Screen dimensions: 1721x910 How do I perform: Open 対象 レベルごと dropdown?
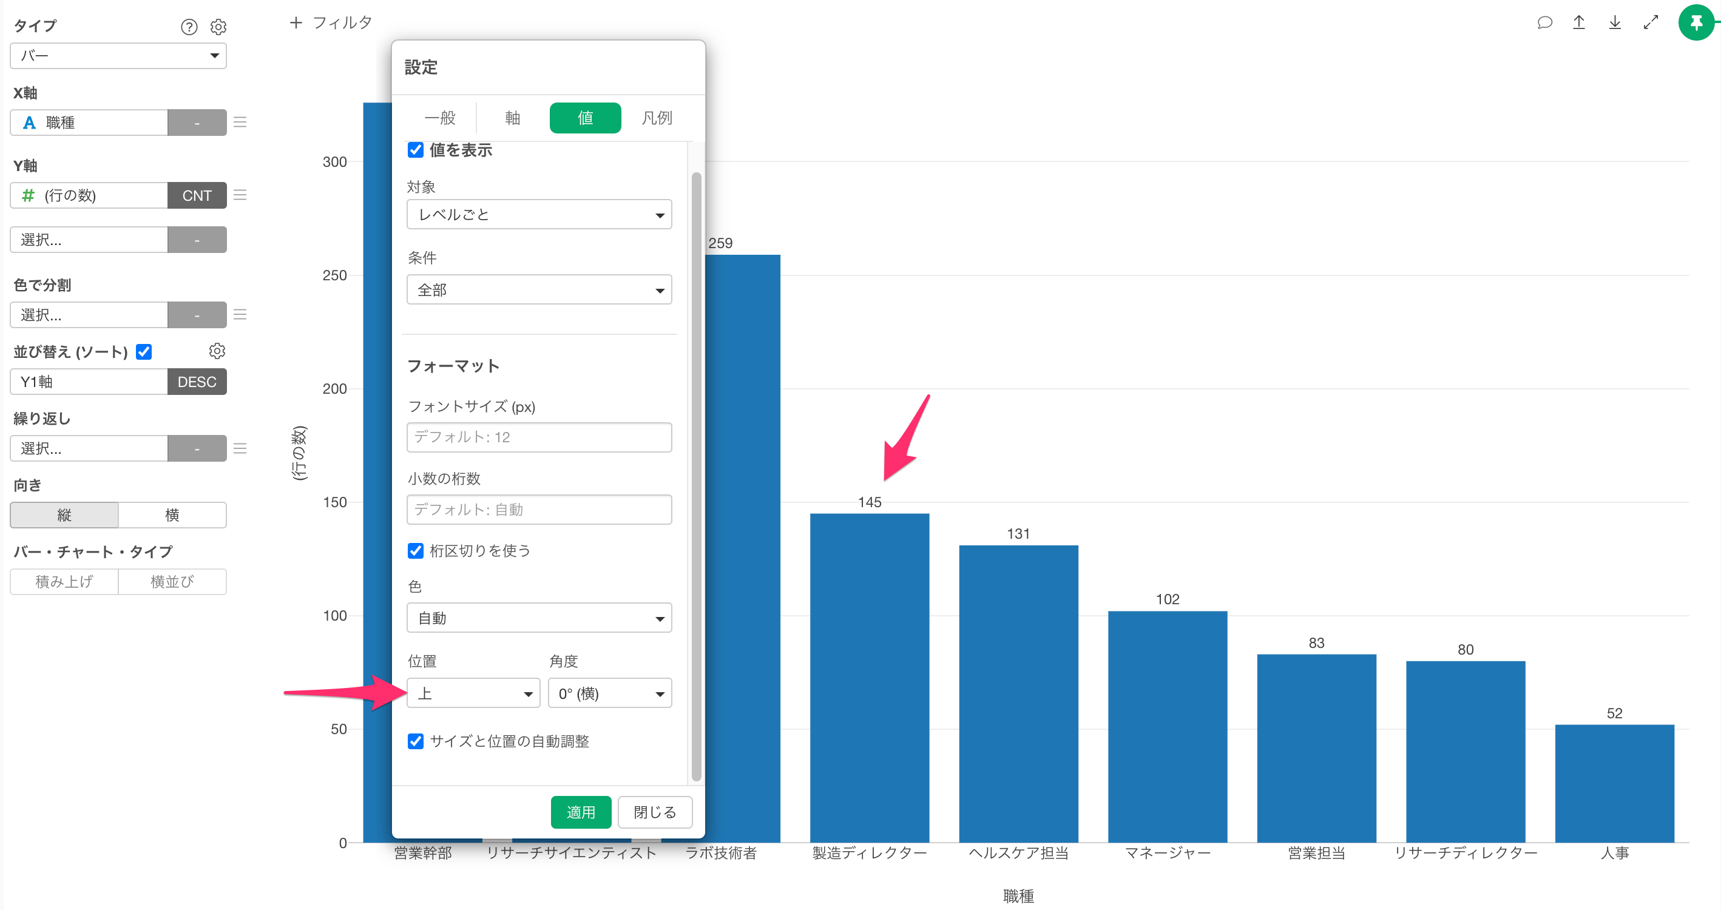pyautogui.click(x=539, y=215)
